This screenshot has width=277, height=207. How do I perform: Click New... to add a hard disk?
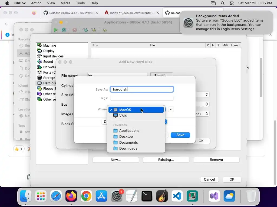[x=116, y=160]
